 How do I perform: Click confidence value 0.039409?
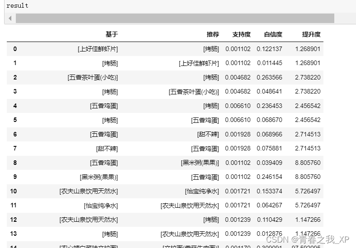[x=269, y=163]
